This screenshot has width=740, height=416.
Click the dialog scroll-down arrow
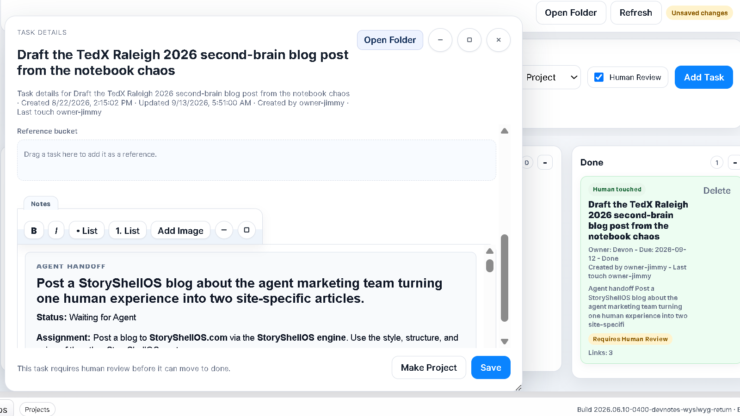[x=505, y=342]
